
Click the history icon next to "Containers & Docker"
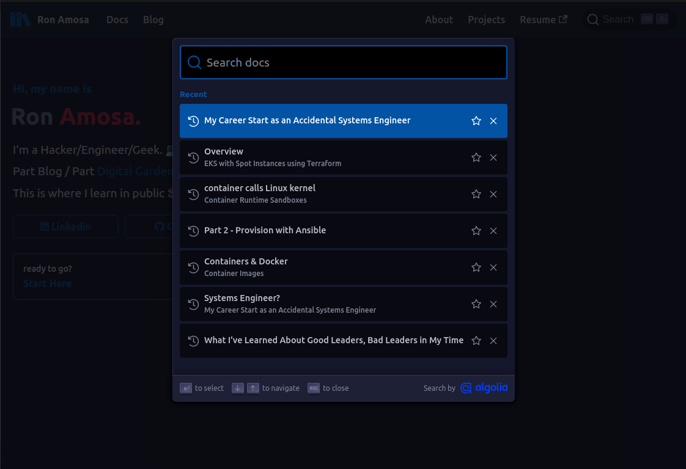coord(193,267)
